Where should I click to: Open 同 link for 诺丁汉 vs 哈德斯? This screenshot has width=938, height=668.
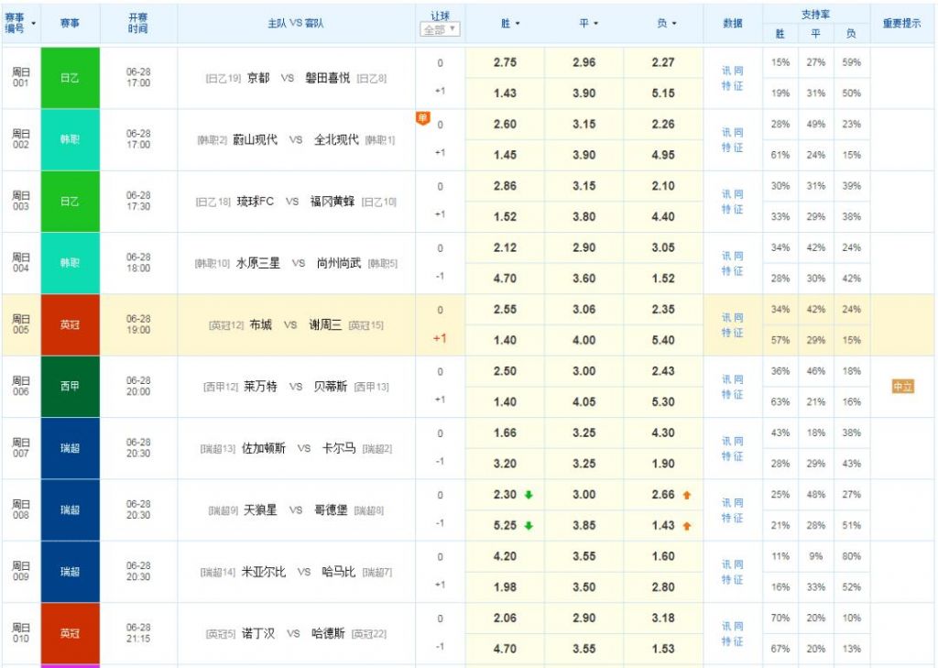point(739,626)
